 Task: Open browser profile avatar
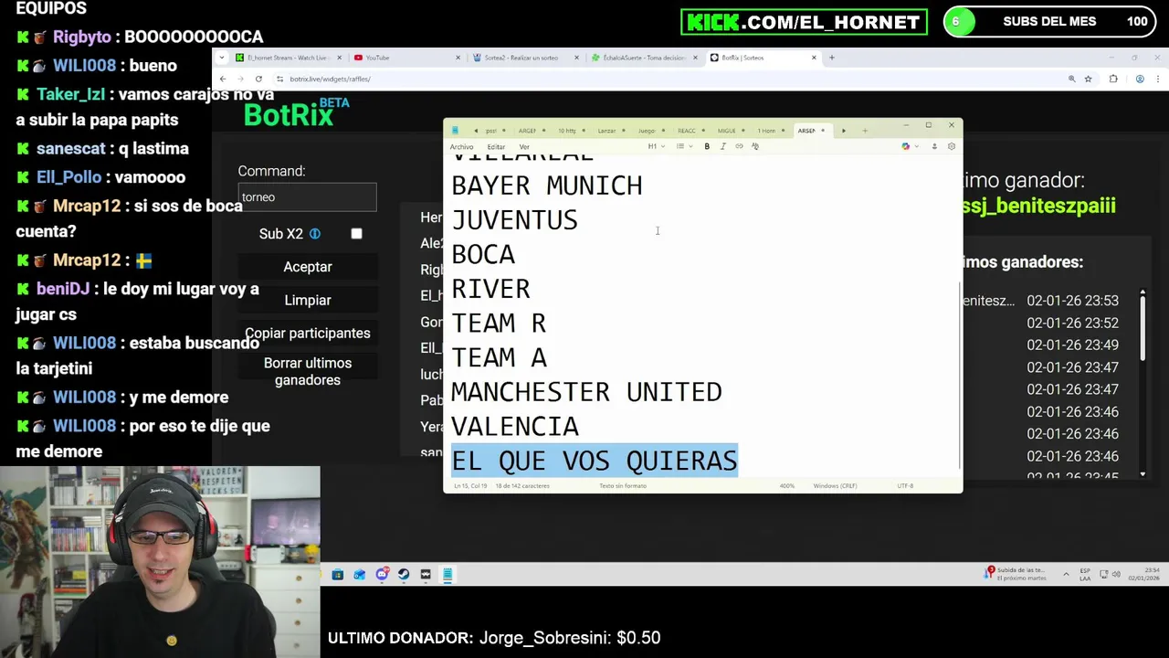click(x=1140, y=79)
